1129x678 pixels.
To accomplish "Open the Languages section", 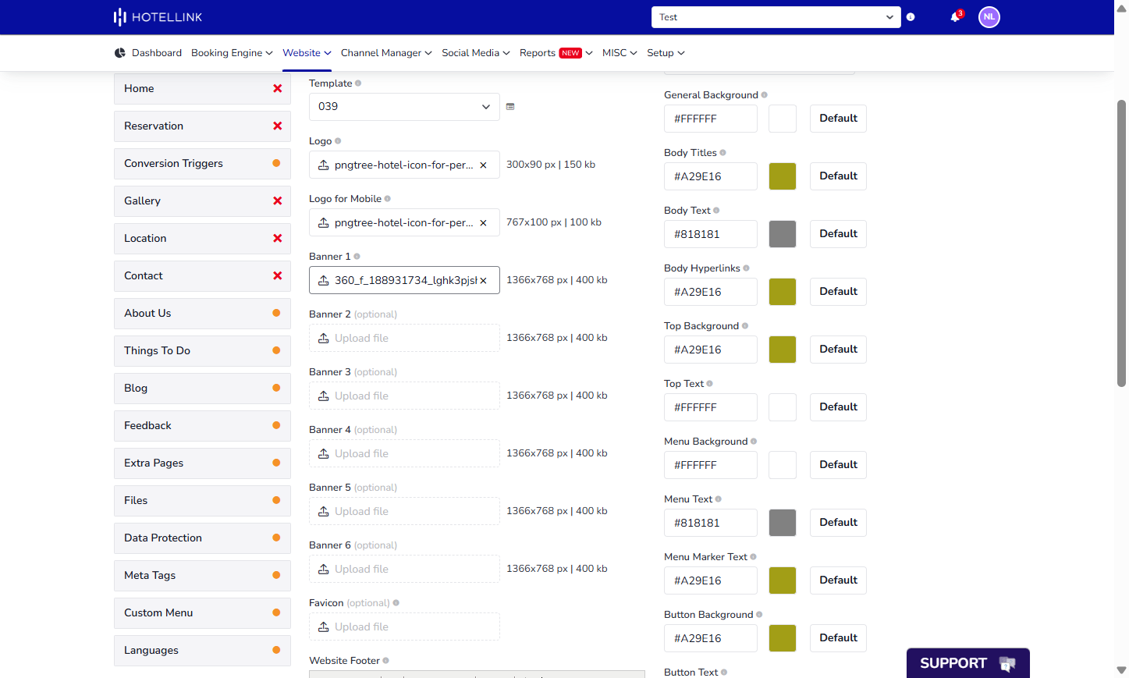I will click(202, 651).
